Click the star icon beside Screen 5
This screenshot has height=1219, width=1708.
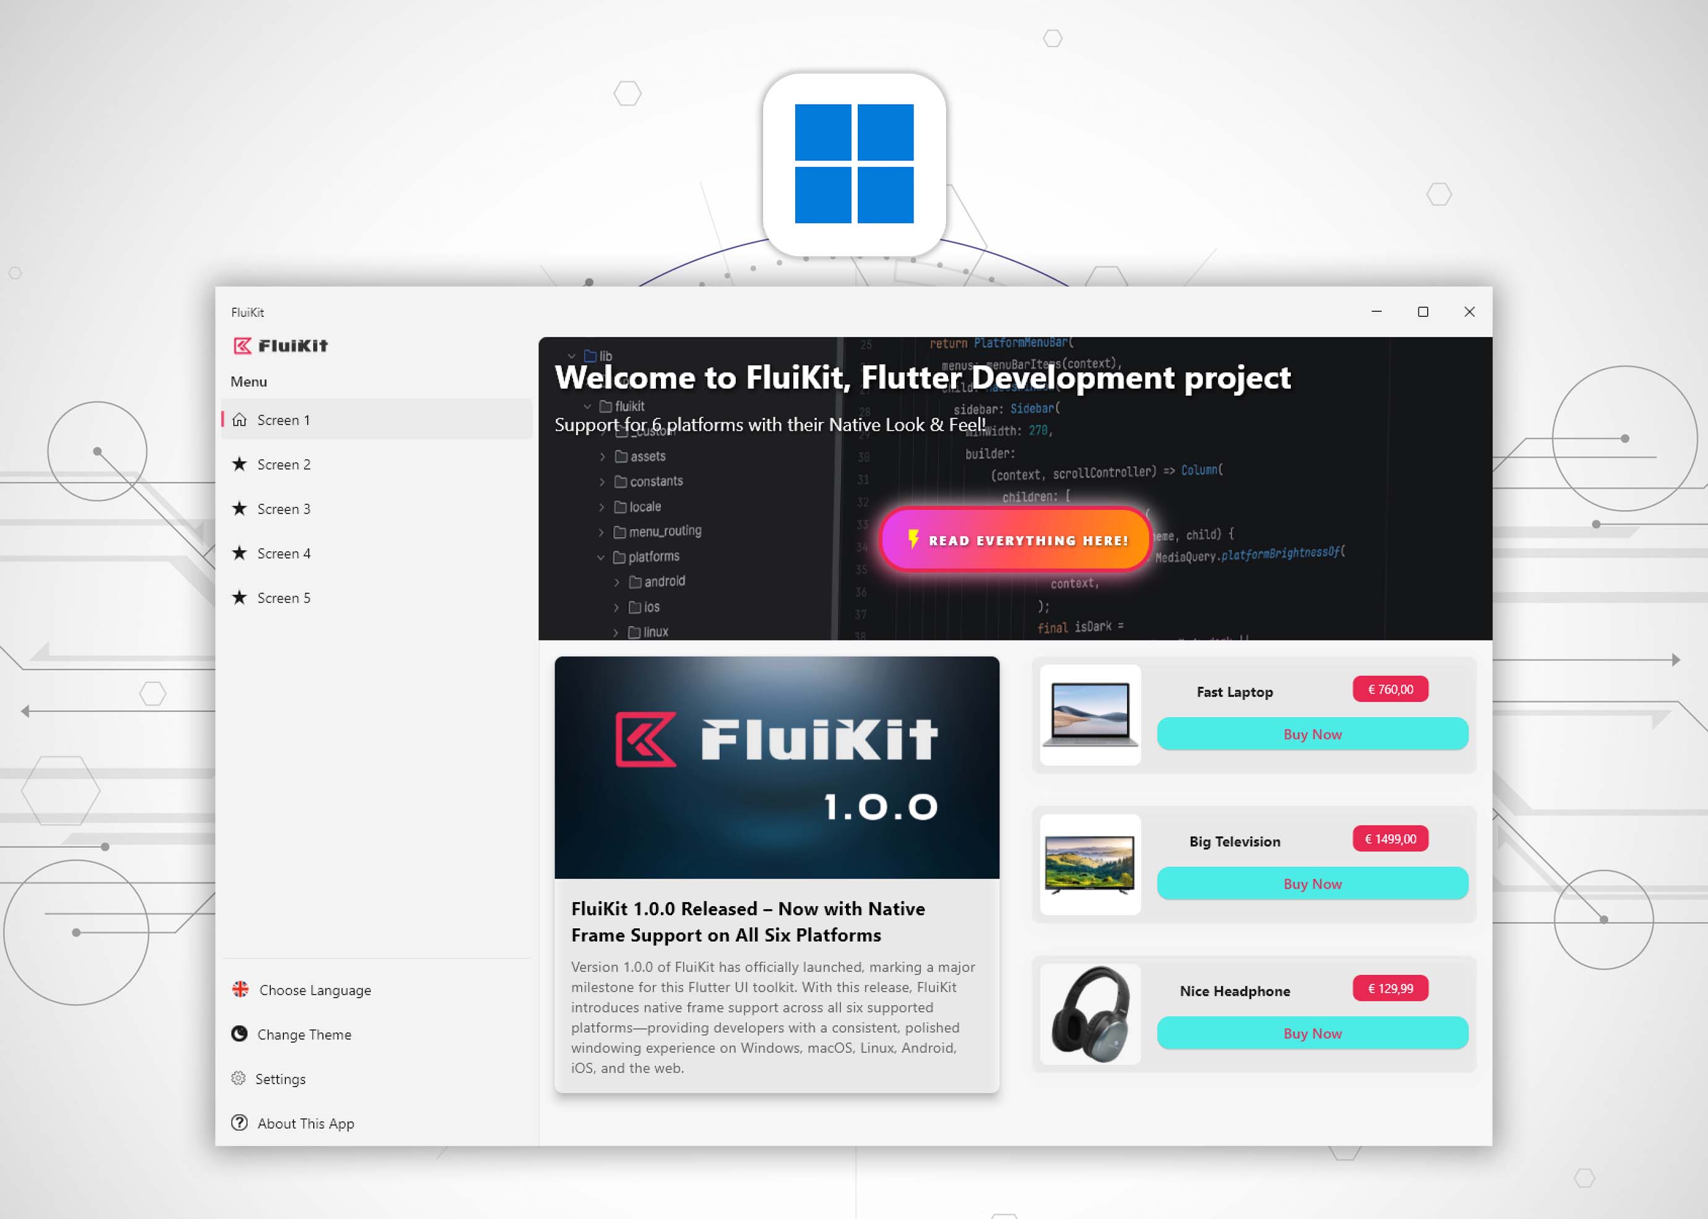pyautogui.click(x=239, y=598)
